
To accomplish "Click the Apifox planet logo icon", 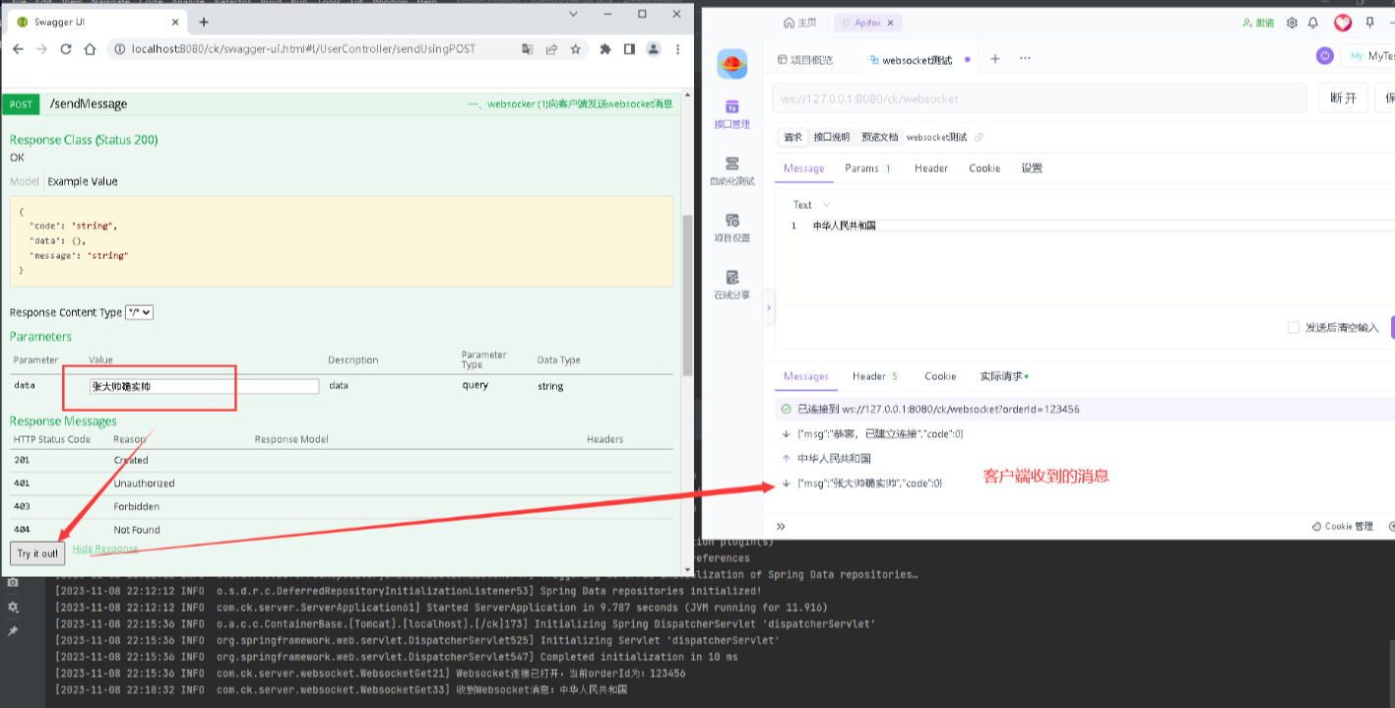I will pos(731,65).
